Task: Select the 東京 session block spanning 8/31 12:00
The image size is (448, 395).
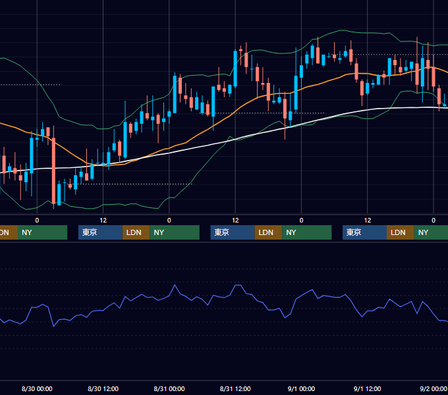Action: (233, 232)
